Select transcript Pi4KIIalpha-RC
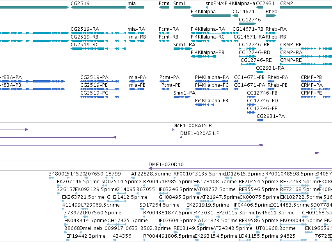The image size is (332, 242). [x=211, y=41]
